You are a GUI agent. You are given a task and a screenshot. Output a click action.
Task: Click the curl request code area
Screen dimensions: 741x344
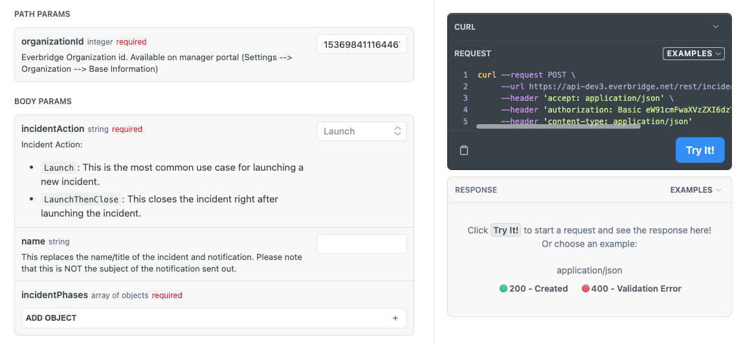595,98
